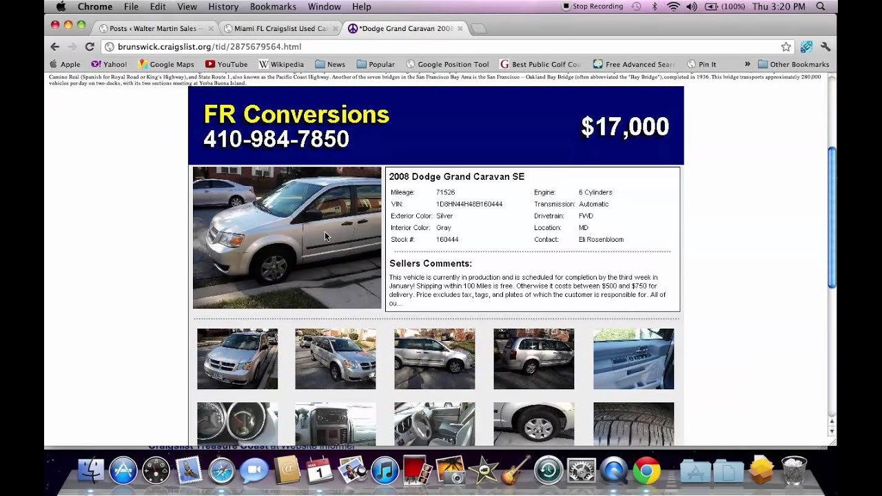This screenshot has width=882, height=496.
Task: Open the Chrome wrench menu
Action: coord(825,47)
